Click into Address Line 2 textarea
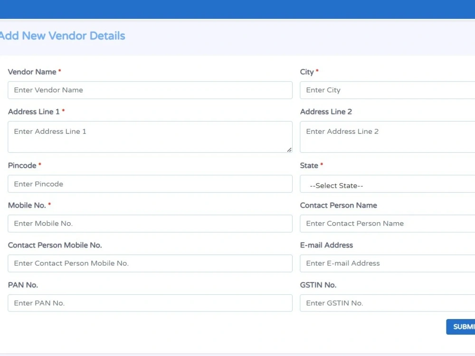 [x=388, y=137]
